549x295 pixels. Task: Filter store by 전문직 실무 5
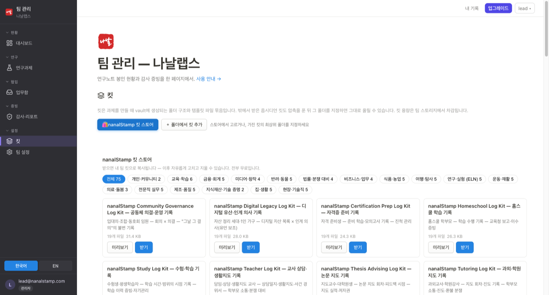(151, 189)
